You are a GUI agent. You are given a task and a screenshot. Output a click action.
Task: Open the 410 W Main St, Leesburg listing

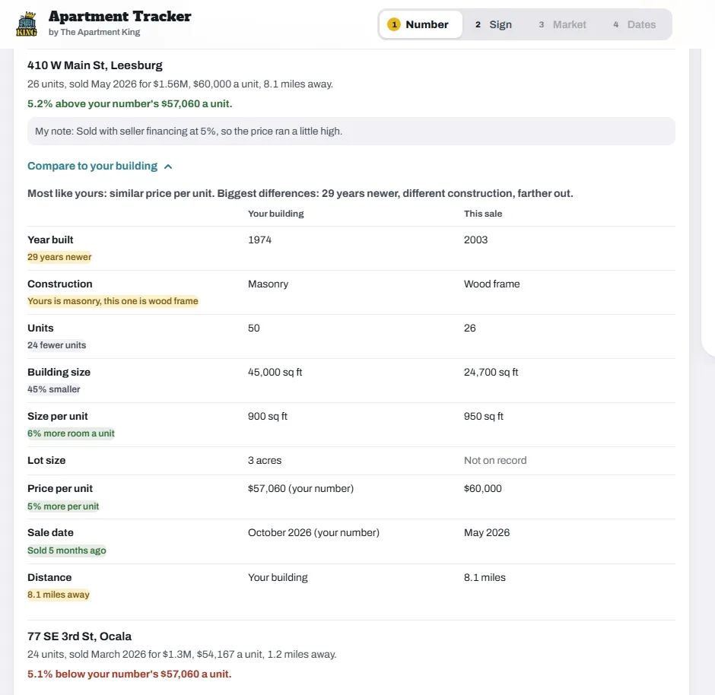pos(95,65)
